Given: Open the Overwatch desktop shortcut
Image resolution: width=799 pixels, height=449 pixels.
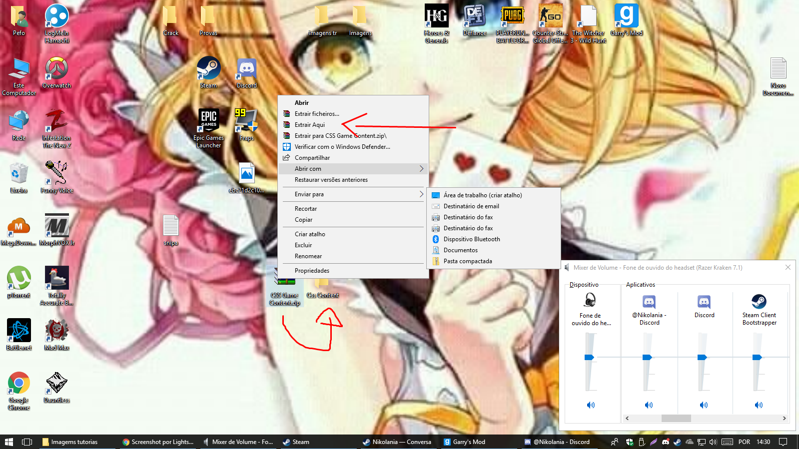Looking at the screenshot, I should coord(56,72).
